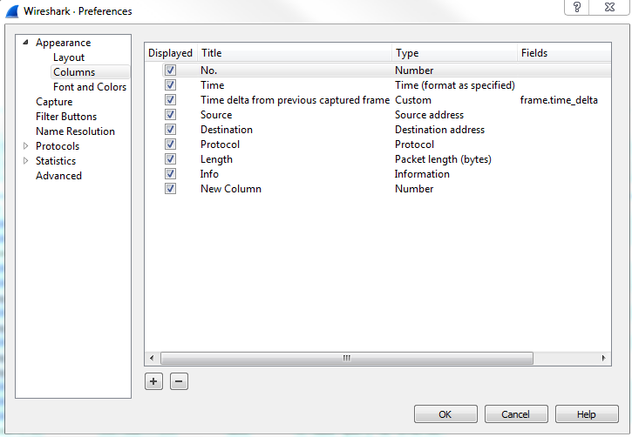Click 'Protocol' cell in Title column

tap(220, 145)
